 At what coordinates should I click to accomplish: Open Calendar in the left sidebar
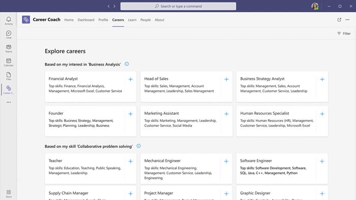point(9,62)
